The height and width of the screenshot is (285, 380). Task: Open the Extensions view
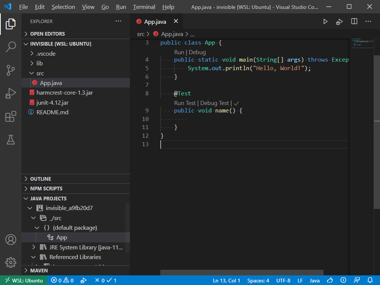pyautogui.click(x=11, y=117)
